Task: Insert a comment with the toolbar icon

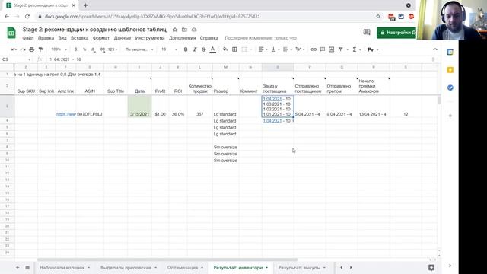Action: tap(323, 49)
